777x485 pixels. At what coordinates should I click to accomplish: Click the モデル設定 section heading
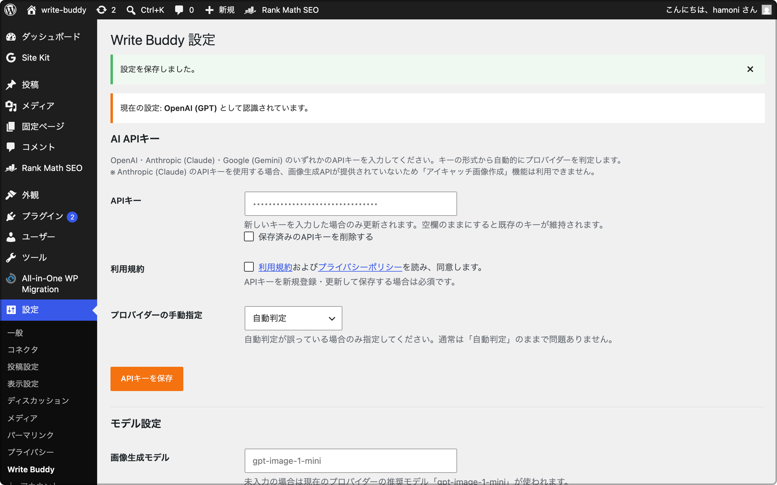coord(135,423)
